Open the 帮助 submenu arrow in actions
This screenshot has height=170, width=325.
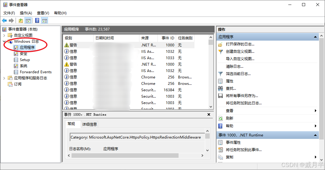(316, 126)
